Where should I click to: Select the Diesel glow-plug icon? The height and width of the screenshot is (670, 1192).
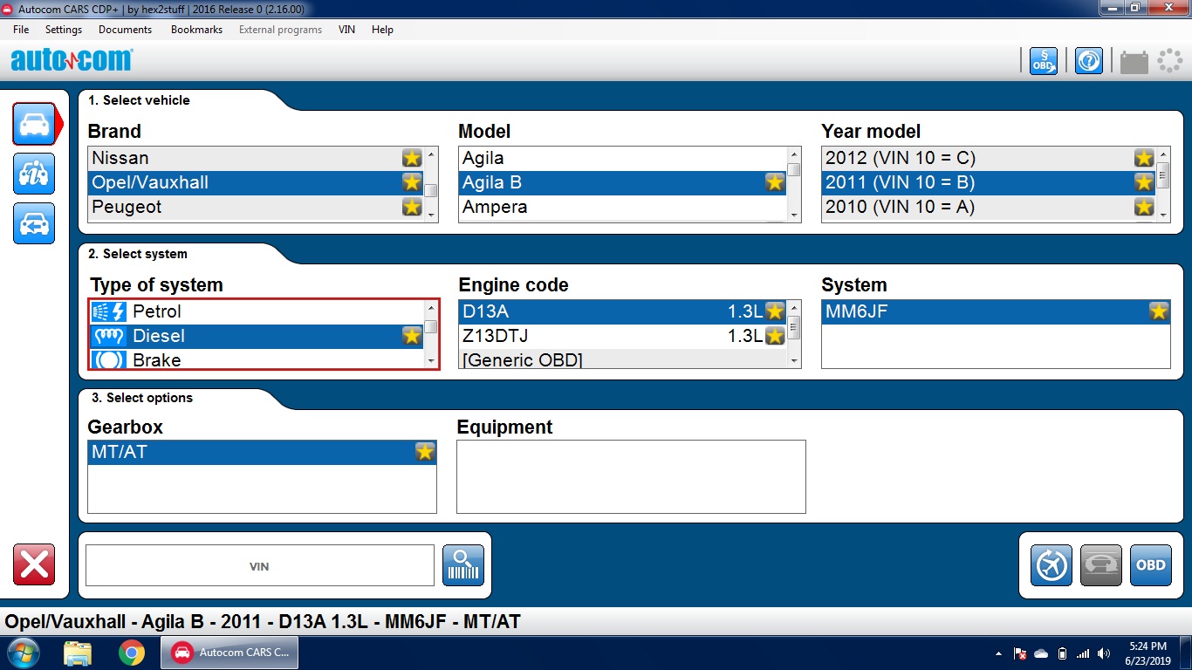[x=109, y=336]
